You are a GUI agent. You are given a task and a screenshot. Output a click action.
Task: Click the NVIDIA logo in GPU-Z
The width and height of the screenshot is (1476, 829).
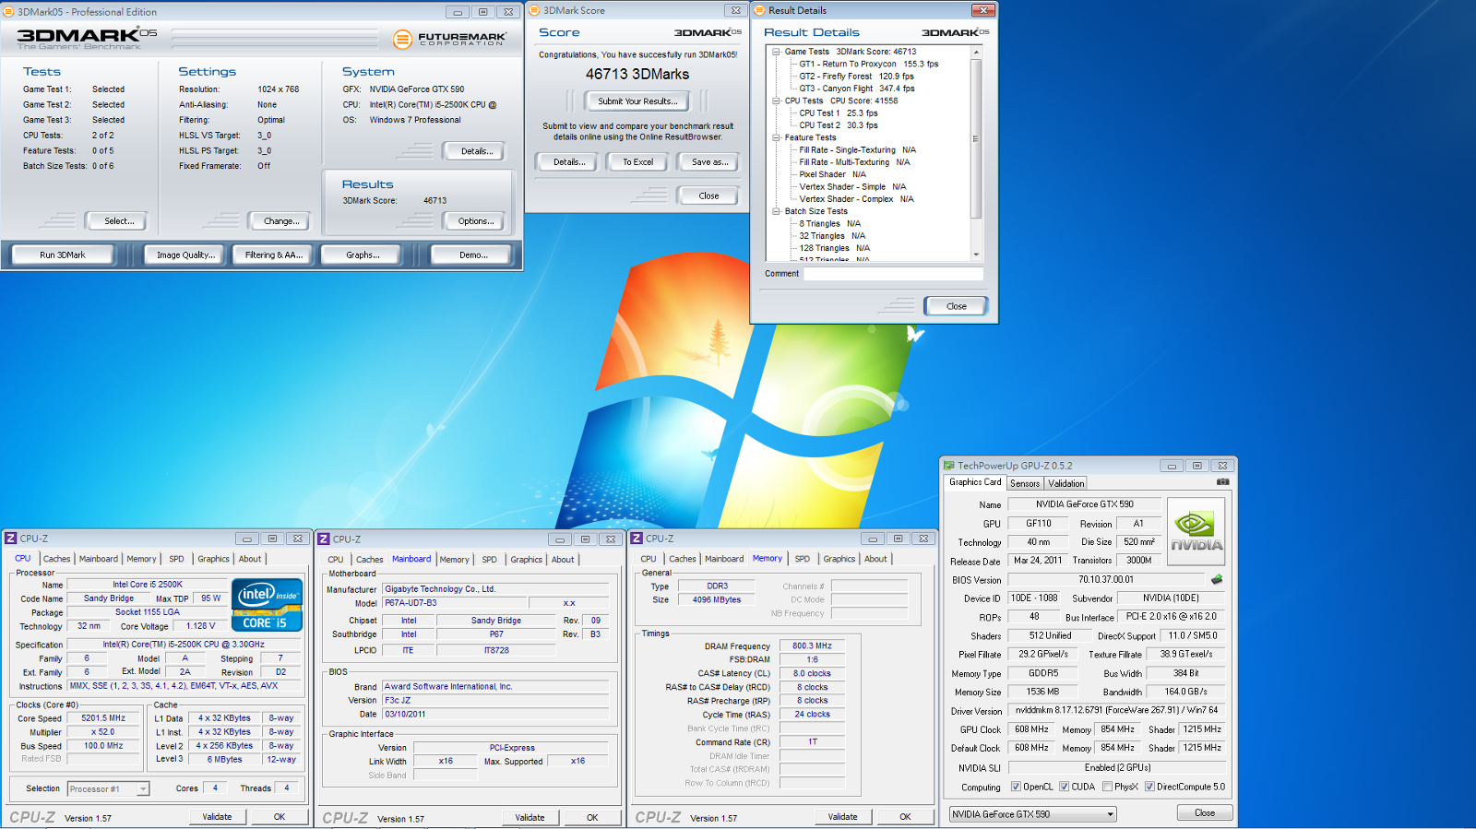pyautogui.click(x=1196, y=532)
